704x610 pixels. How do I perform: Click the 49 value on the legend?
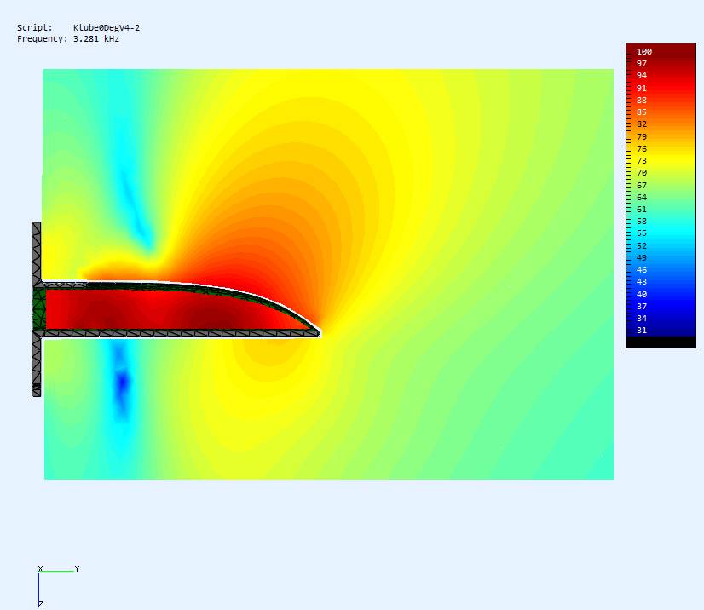(x=642, y=257)
